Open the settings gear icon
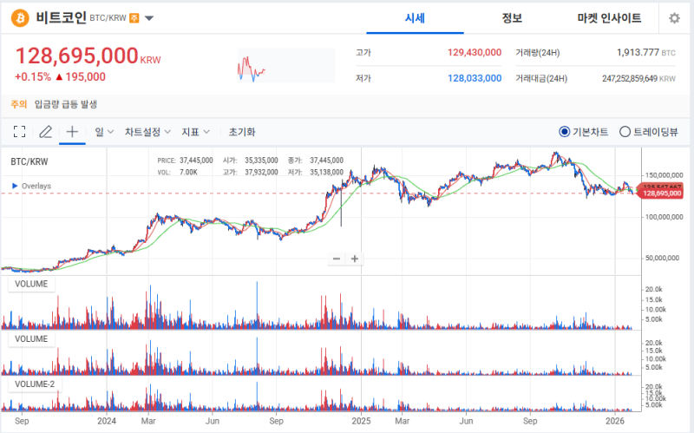 [674, 18]
